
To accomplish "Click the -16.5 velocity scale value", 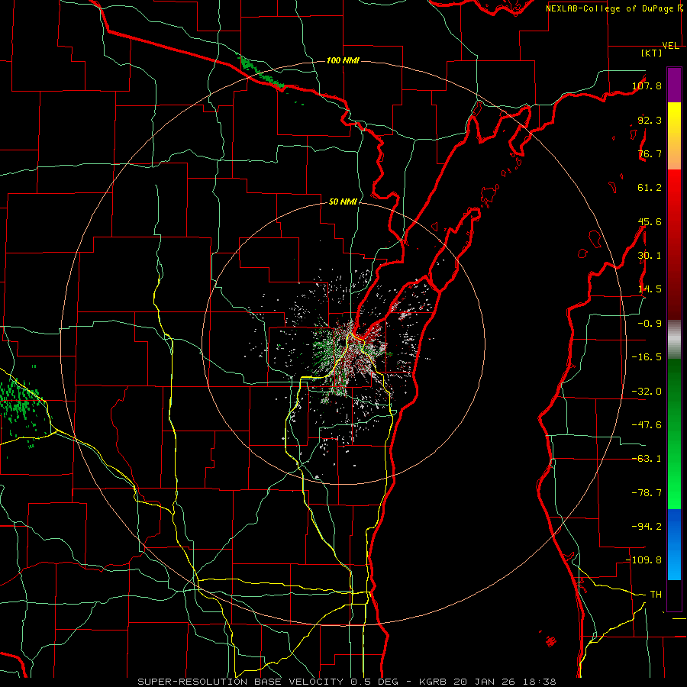I will [647, 357].
